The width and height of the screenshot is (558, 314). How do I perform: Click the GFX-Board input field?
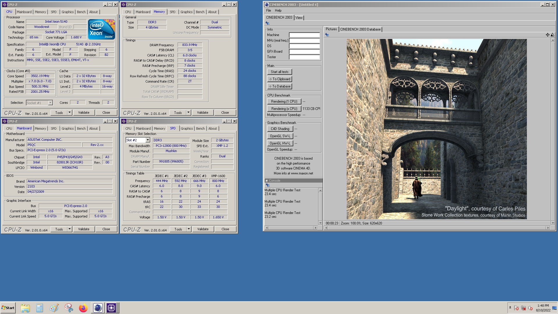click(304, 51)
